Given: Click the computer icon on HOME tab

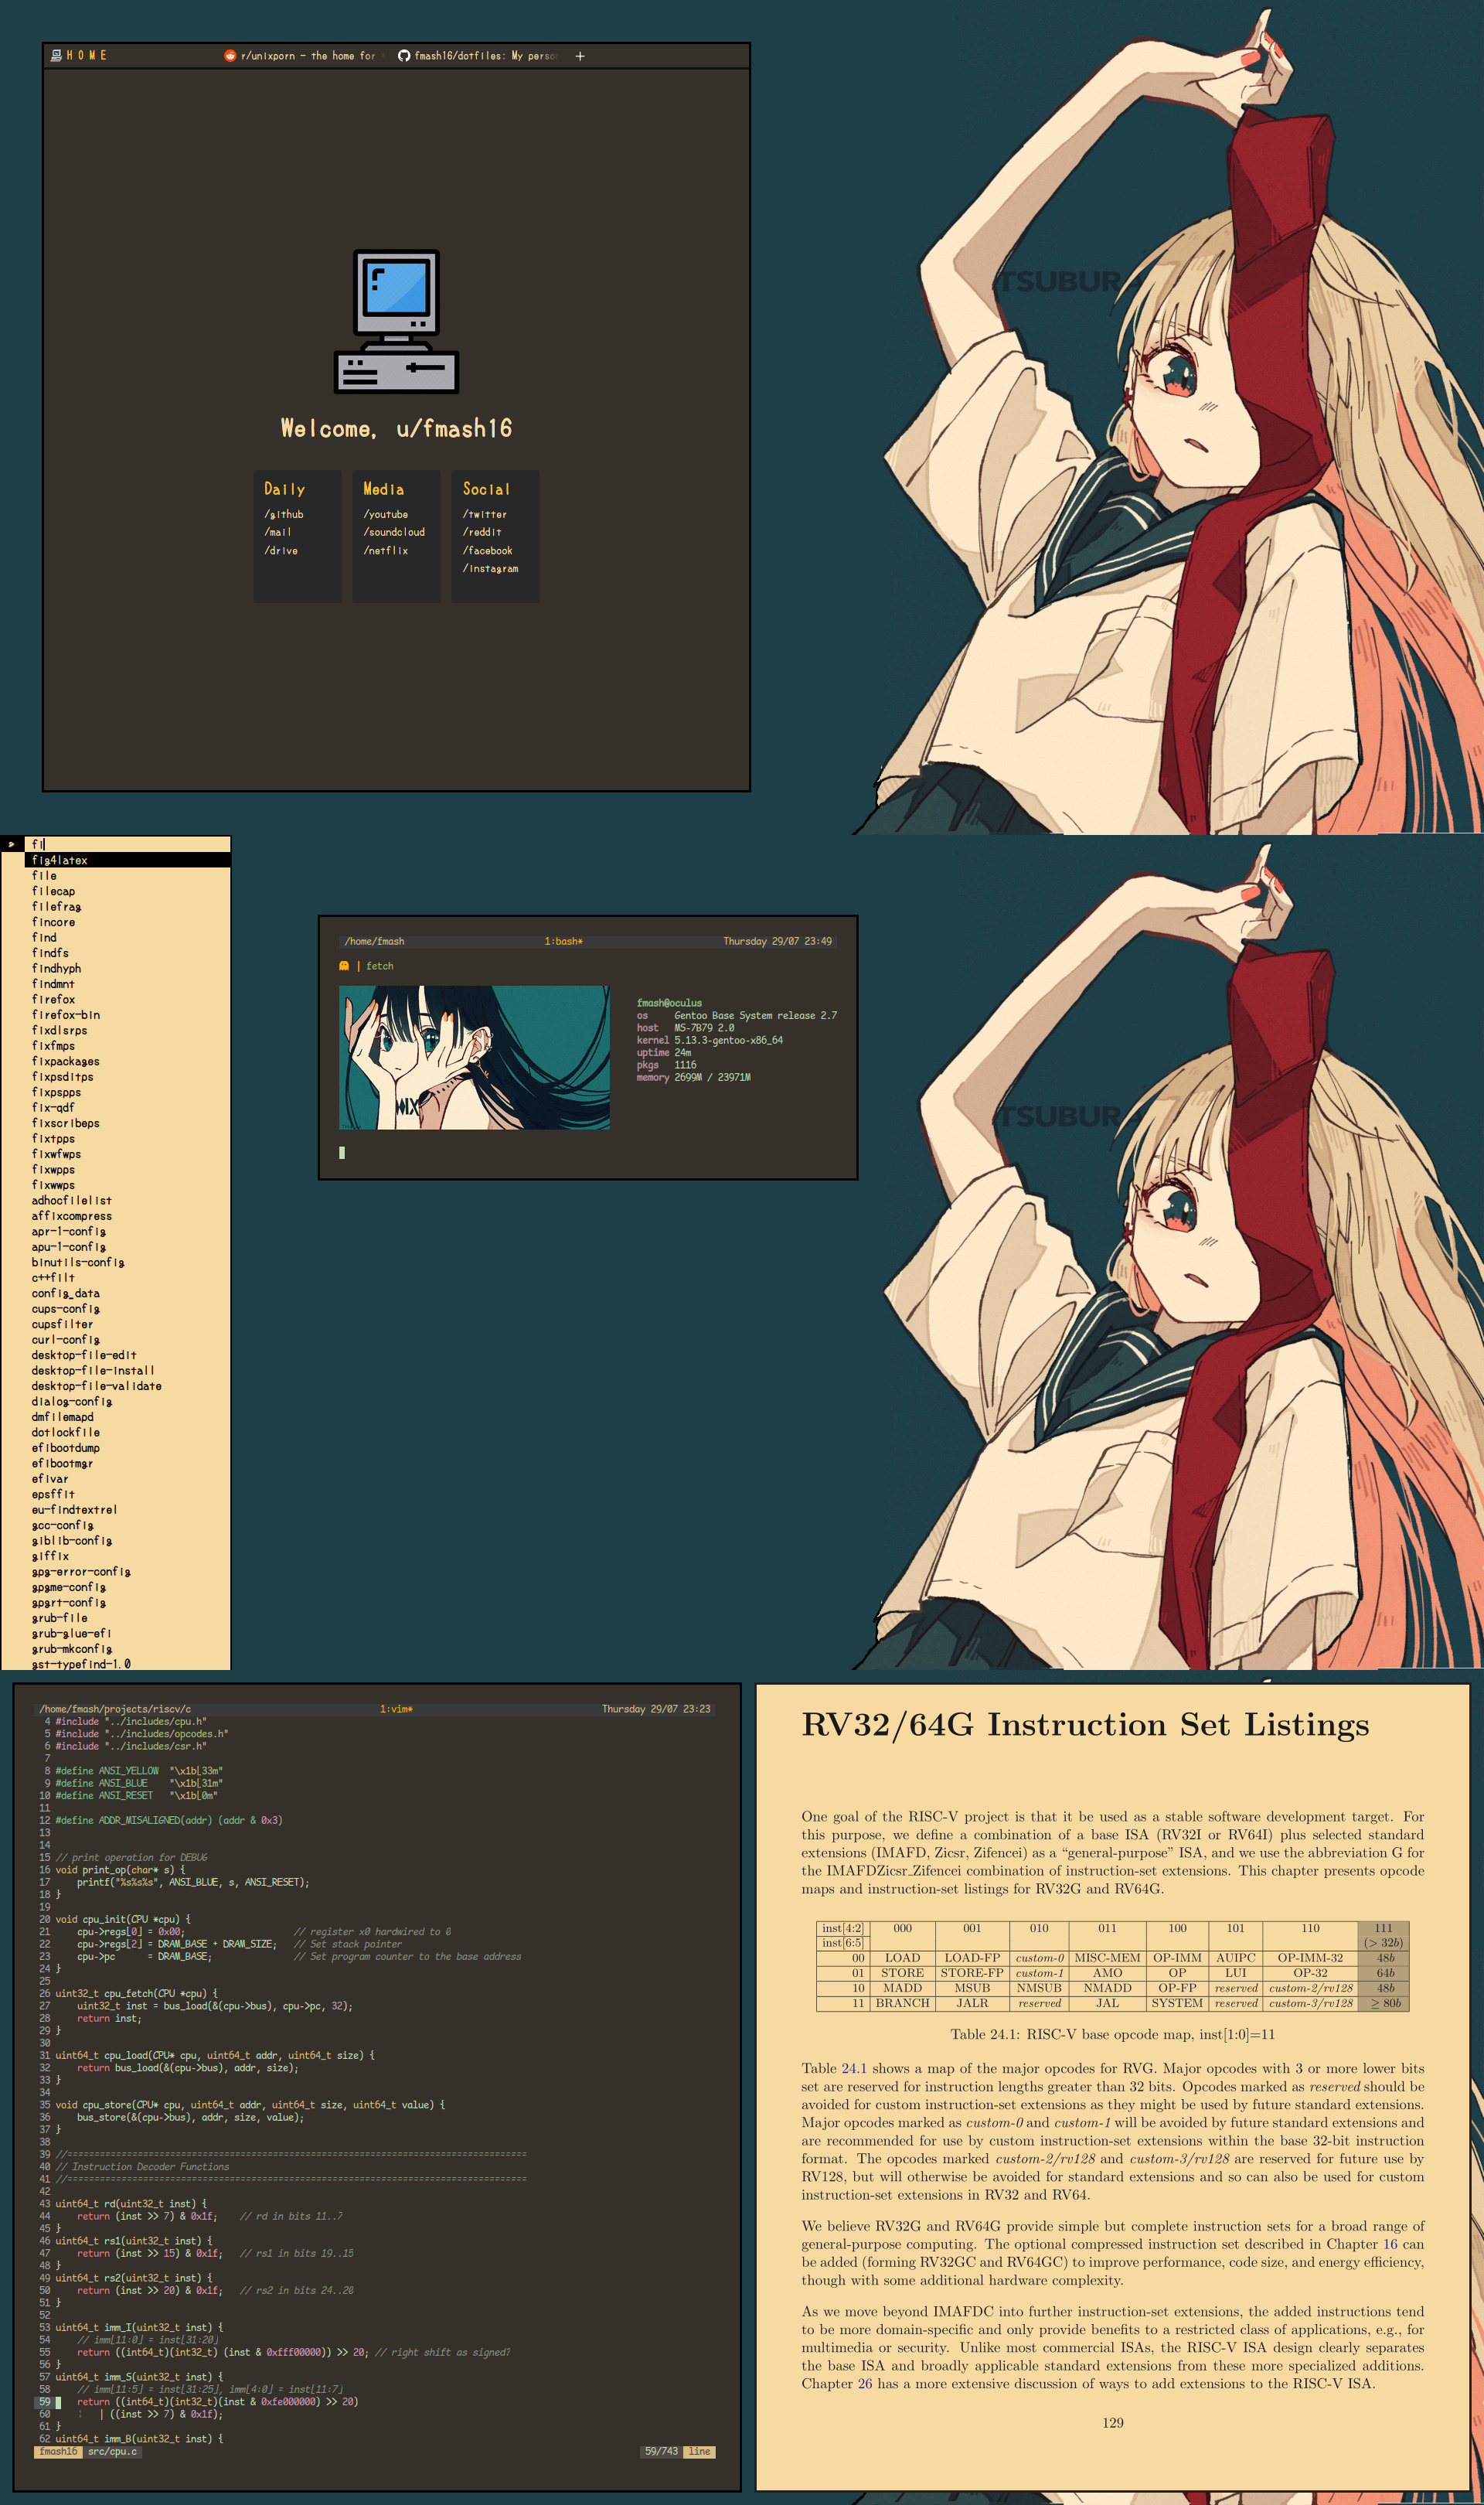Looking at the screenshot, I should (x=56, y=56).
